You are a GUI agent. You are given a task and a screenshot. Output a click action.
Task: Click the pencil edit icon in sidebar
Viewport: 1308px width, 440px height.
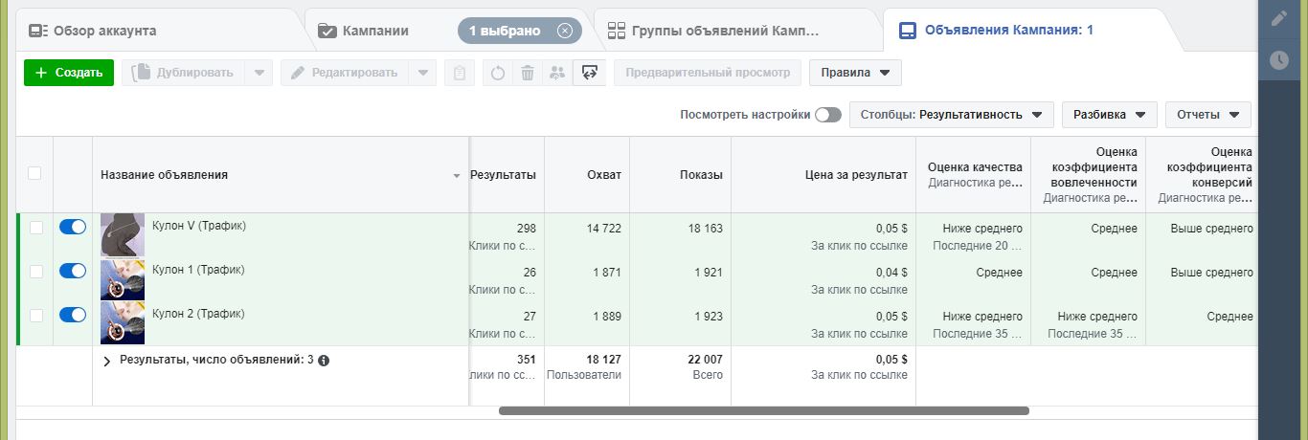(x=1279, y=18)
